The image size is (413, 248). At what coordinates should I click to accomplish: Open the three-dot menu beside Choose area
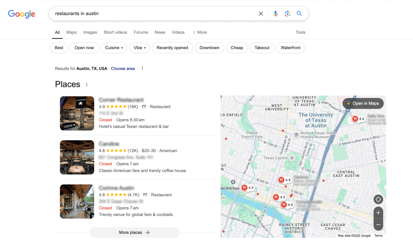click(142, 68)
